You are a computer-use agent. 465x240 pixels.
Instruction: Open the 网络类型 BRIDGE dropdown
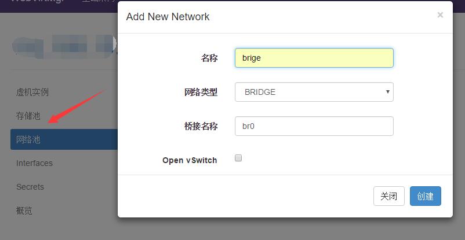tap(314, 92)
